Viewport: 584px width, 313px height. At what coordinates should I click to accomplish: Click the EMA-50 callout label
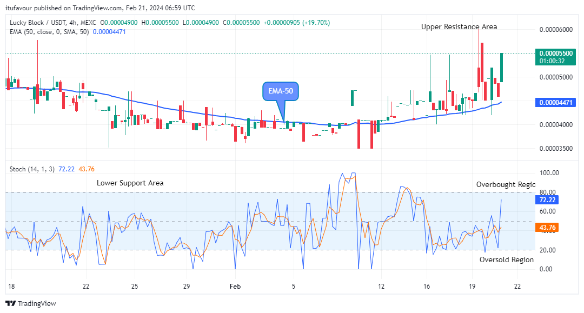281,91
